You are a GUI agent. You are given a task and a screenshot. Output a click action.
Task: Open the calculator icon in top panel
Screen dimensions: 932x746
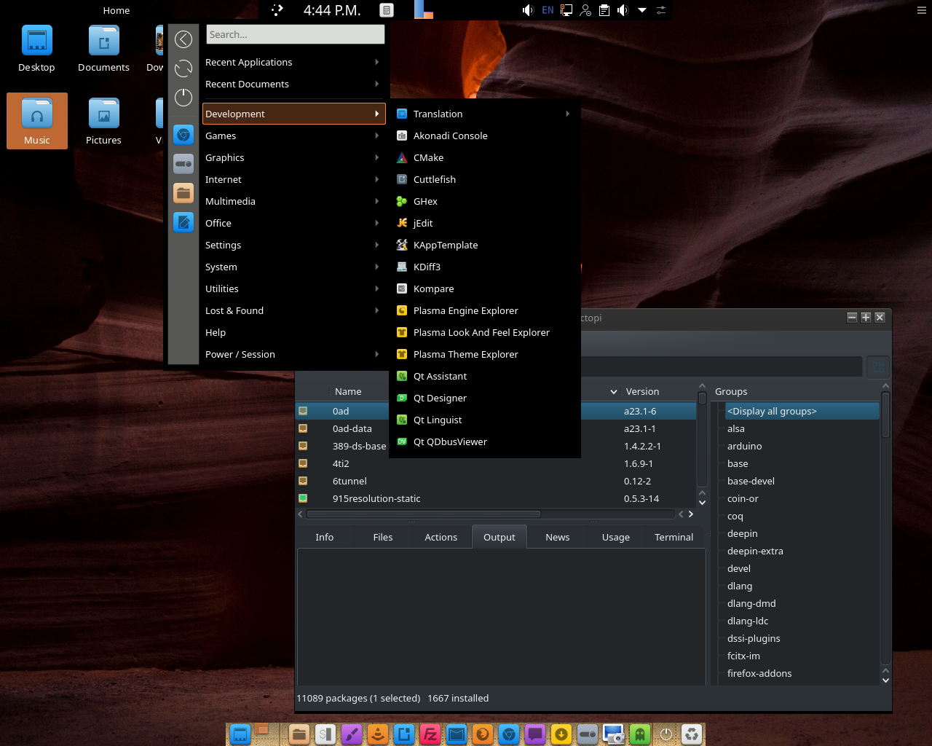387,10
